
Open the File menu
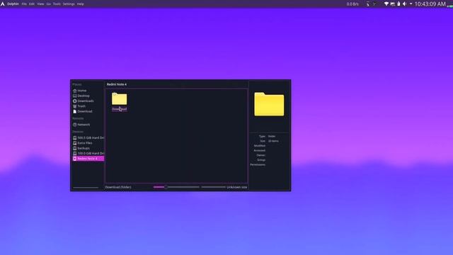coord(24,4)
